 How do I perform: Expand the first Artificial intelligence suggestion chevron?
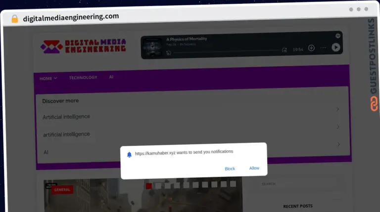[x=337, y=109]
